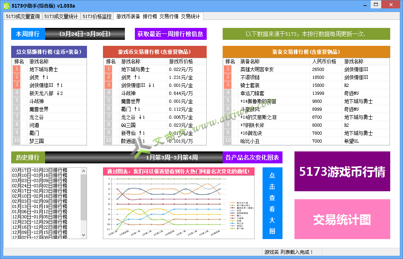Screen dimensions: 403x259
Task: Select 哈比小丑 equipment row
Action: point(306,141)
